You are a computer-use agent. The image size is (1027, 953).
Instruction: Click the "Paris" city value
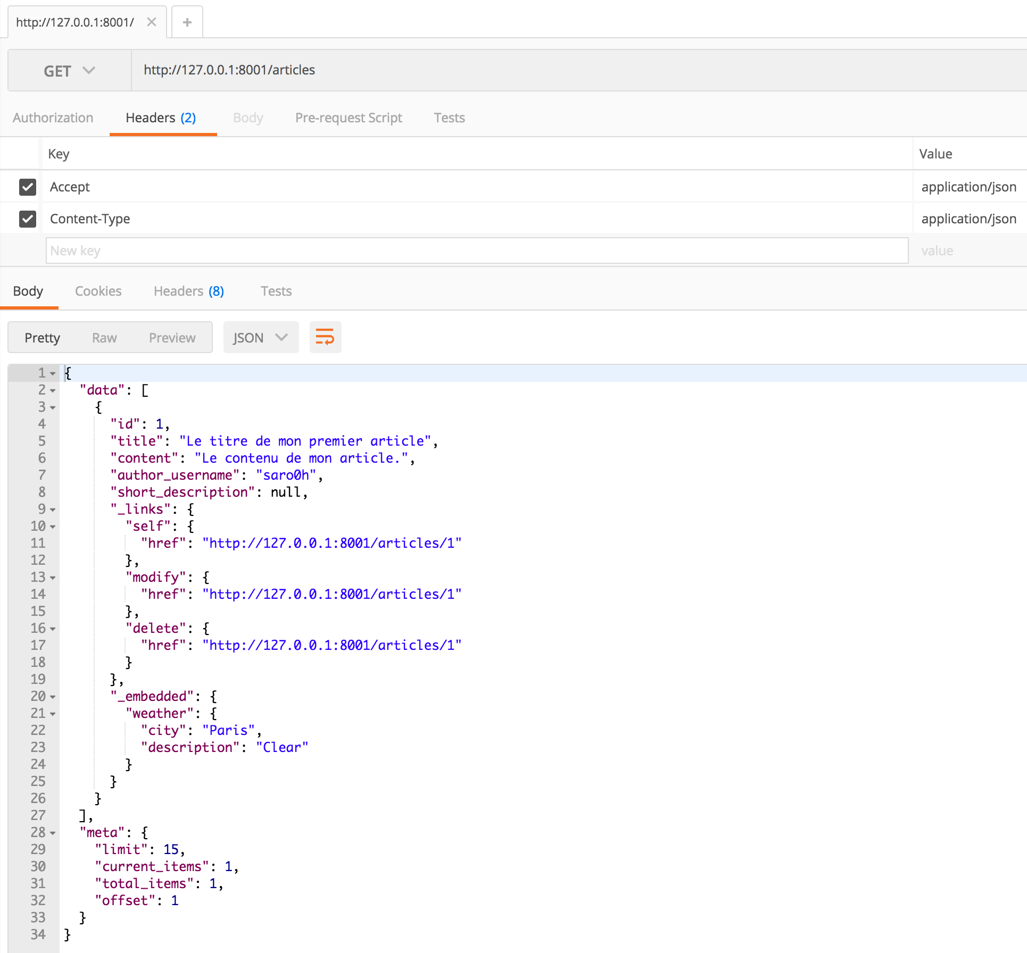228,730
